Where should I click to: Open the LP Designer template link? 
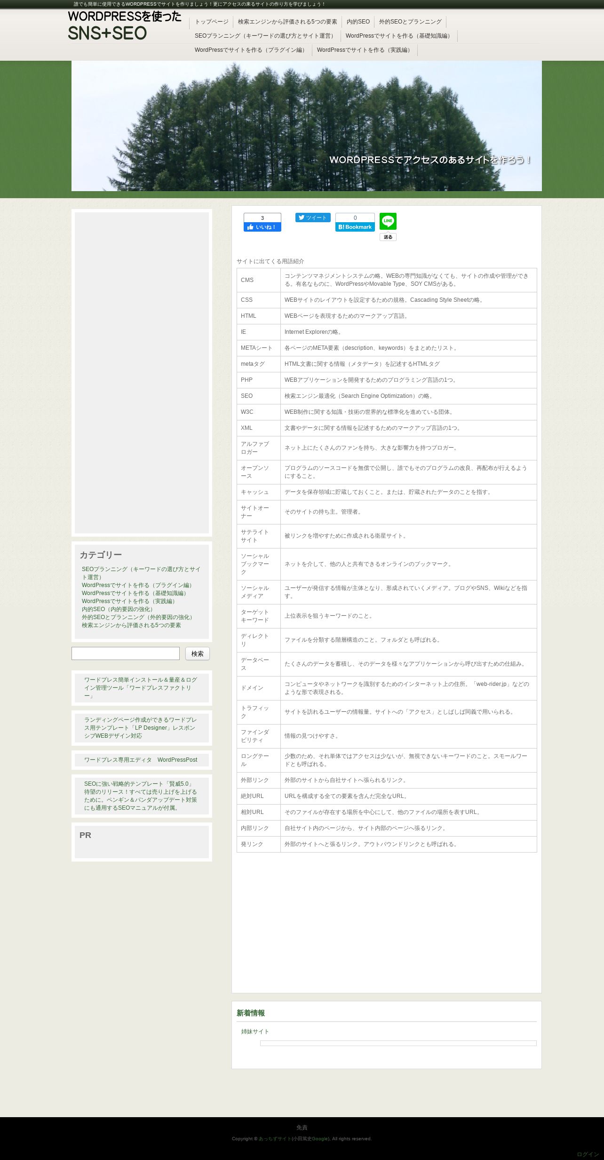141,728
